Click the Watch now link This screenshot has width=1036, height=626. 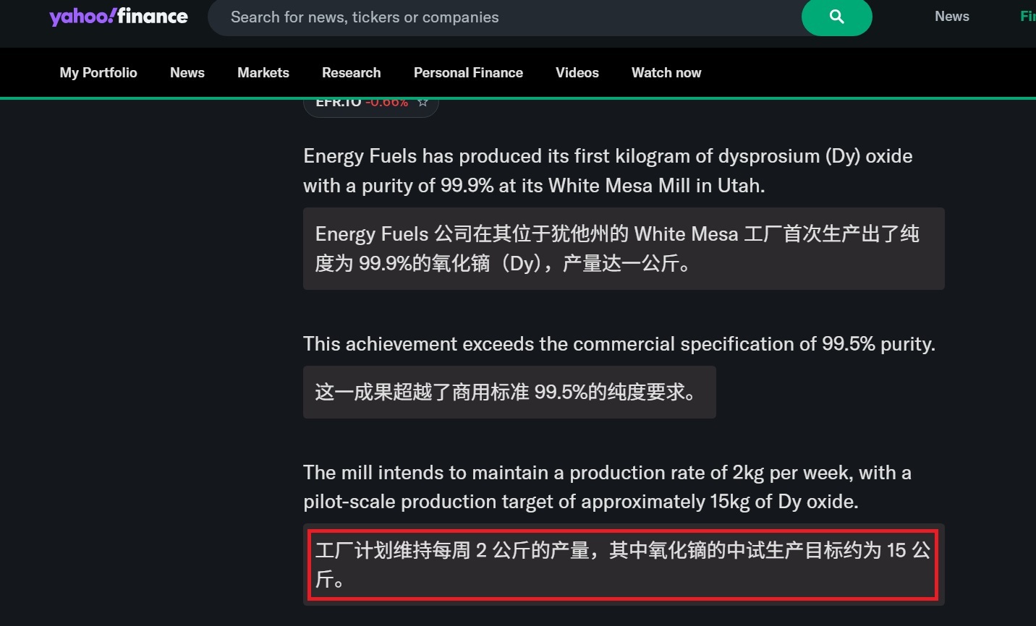pos(666,72)
